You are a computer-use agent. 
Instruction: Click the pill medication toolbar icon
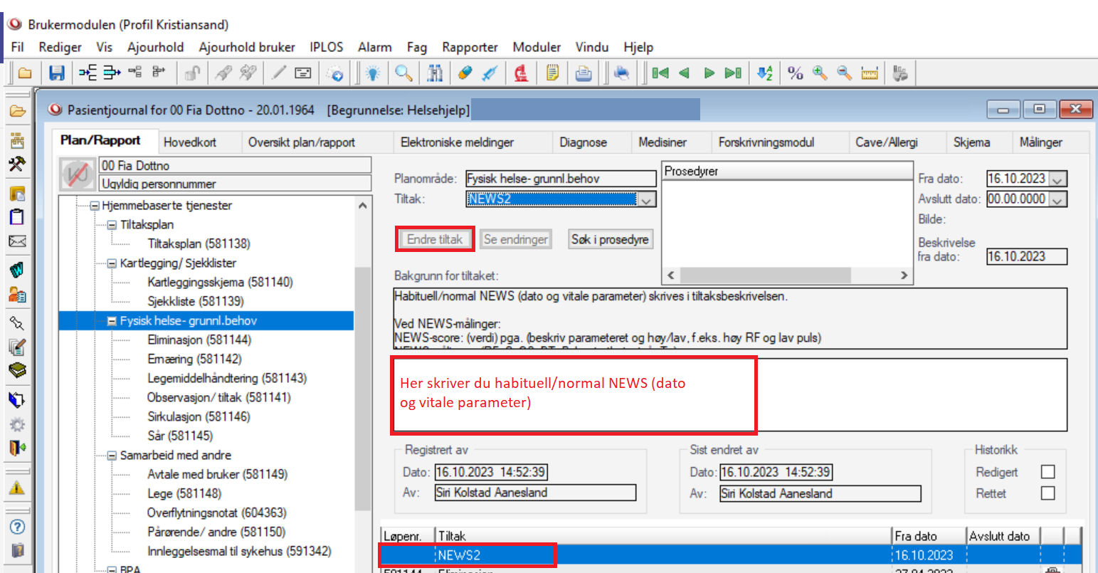click(465, 73)
